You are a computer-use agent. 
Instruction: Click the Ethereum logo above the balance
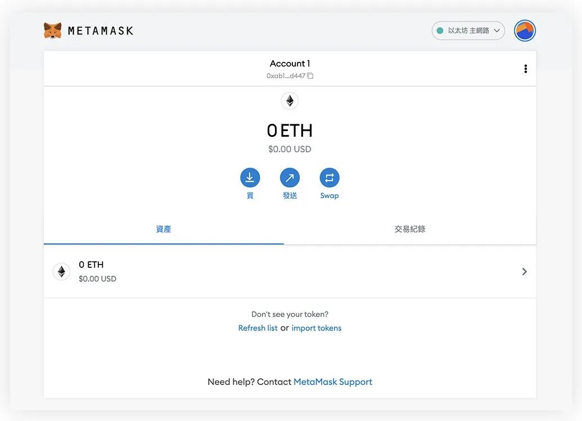(290, 101)
